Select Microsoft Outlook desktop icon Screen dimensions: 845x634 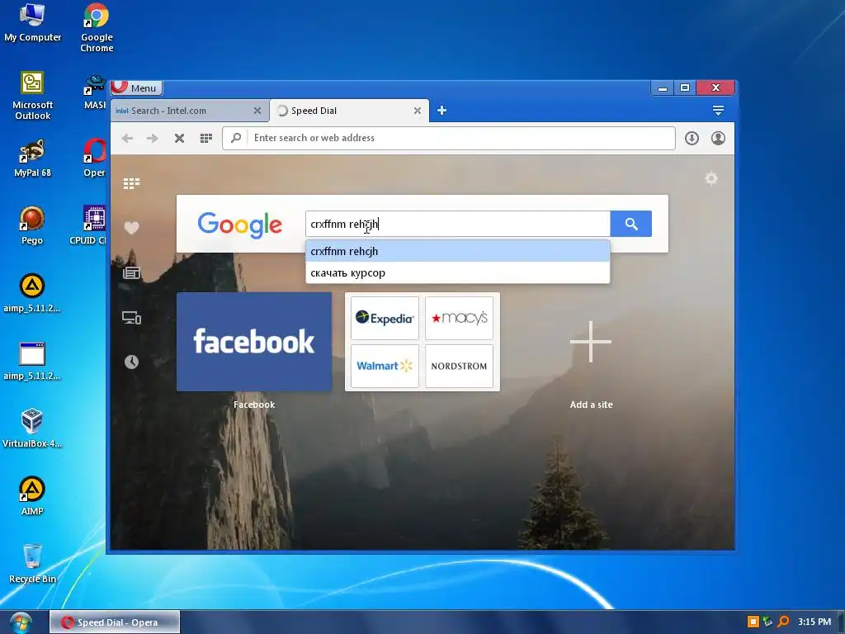32,95
